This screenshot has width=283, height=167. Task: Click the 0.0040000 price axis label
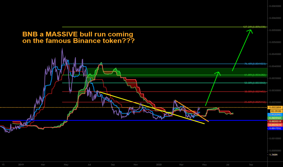tap(275, 66)
